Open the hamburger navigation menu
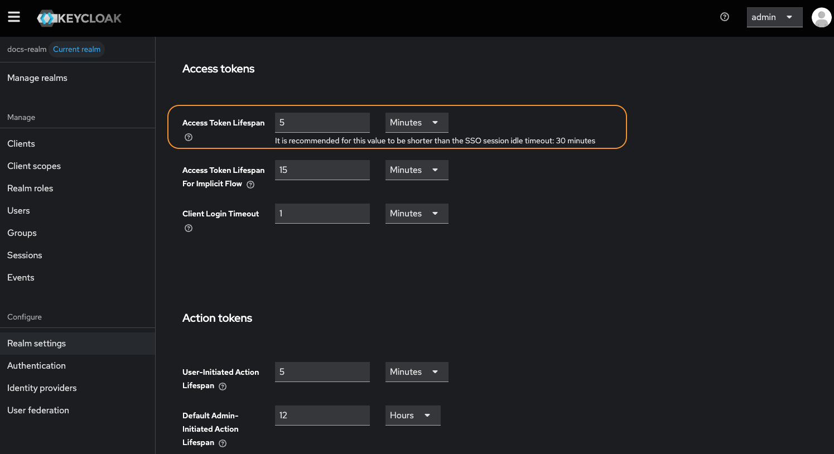 [14, 17]
